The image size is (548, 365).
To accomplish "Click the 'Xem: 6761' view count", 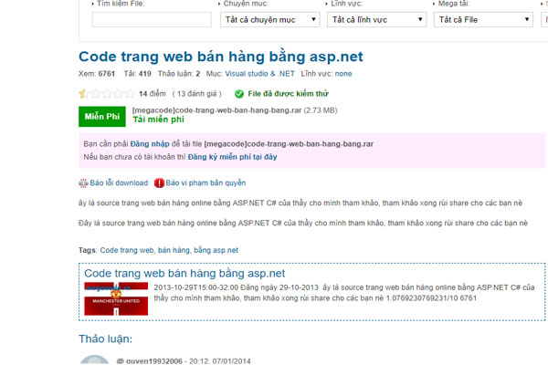I will point(97,74).
